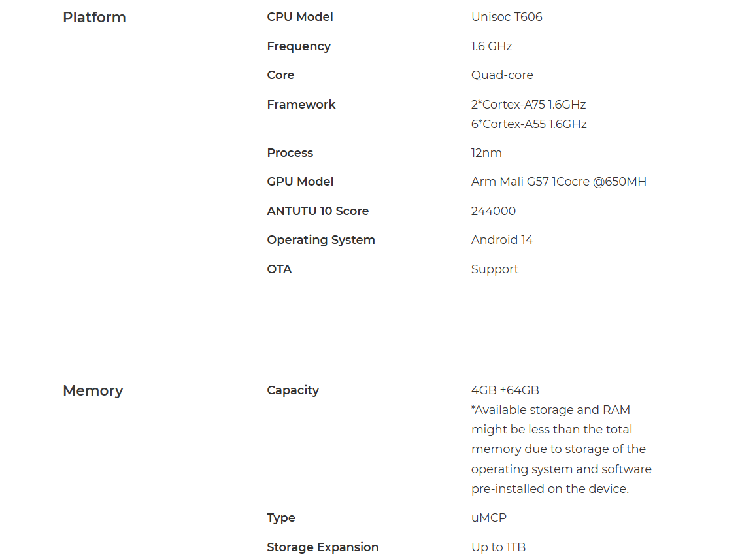Click the 1.6 GHz frequency value
The width and height of the screenshot is (740, 559).
[492, 46]
